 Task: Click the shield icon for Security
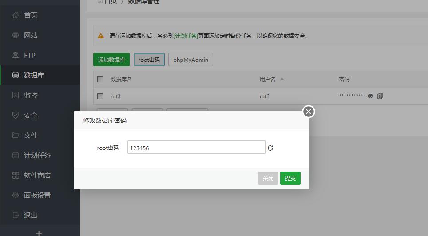(16, 116)
